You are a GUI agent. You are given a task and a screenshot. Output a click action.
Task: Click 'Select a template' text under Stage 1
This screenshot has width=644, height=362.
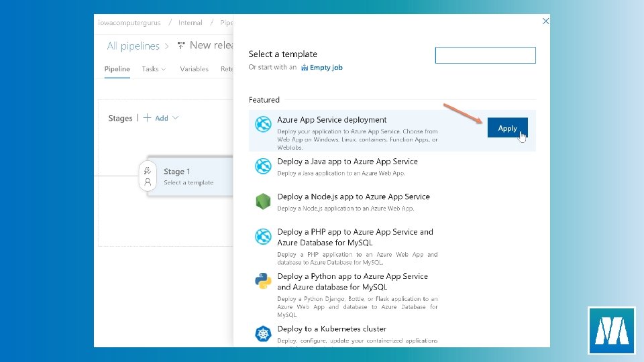189,182
